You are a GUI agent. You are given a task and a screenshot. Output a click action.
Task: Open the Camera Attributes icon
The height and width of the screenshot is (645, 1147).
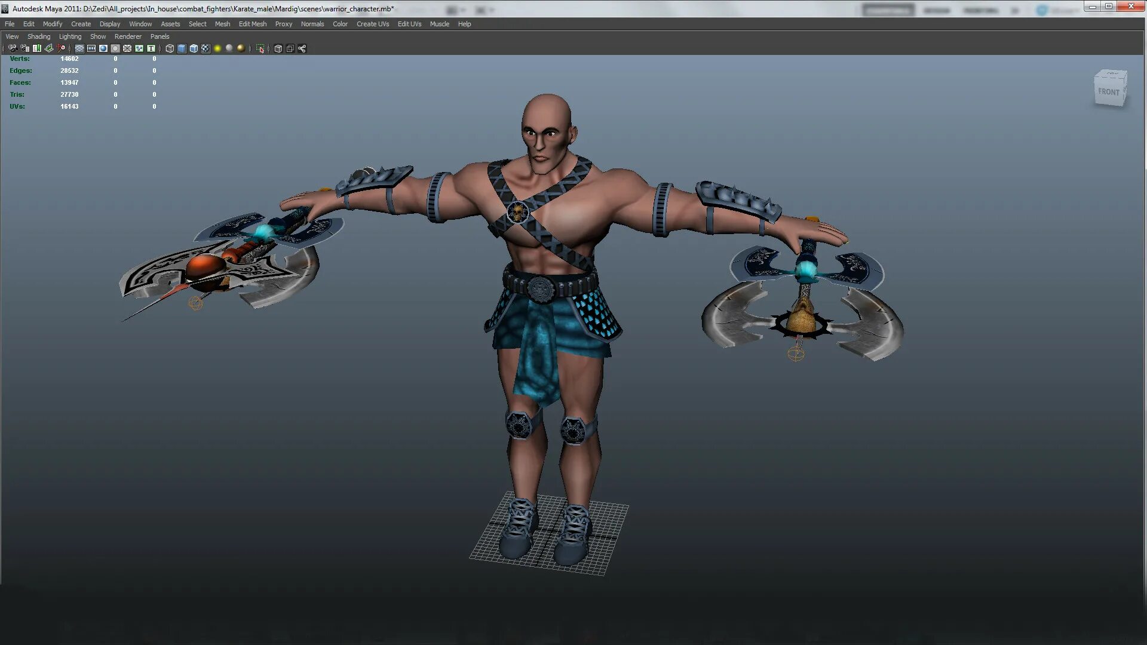click(x=24, y=48)
